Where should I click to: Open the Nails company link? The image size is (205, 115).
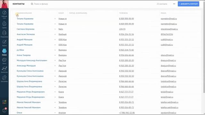click(x=61, y=29)
